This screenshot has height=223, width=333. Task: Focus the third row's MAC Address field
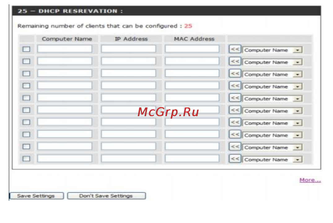coord(192,73)
